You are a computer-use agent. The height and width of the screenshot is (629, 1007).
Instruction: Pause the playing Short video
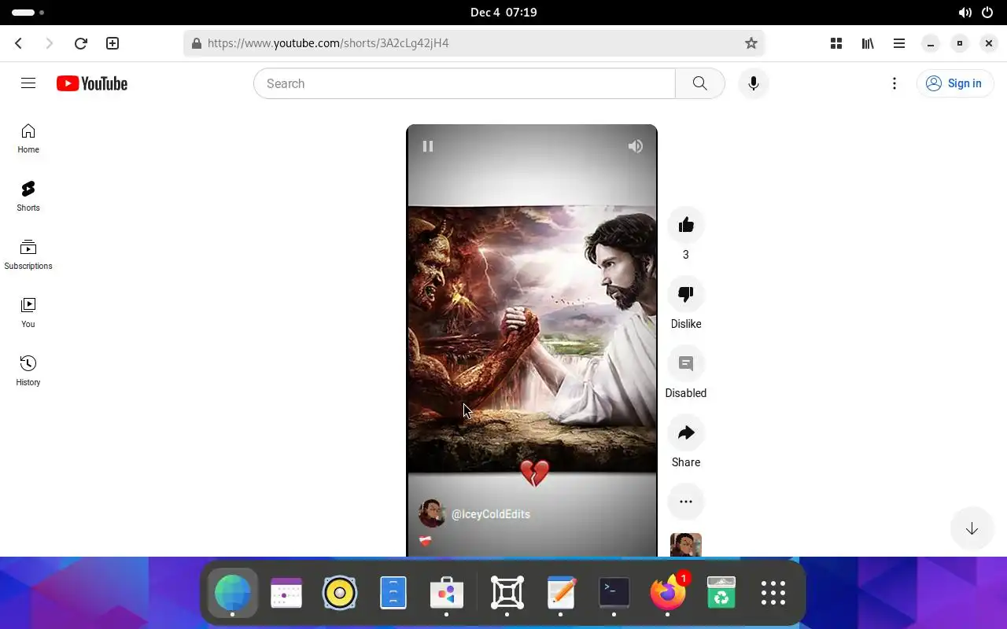428,146
